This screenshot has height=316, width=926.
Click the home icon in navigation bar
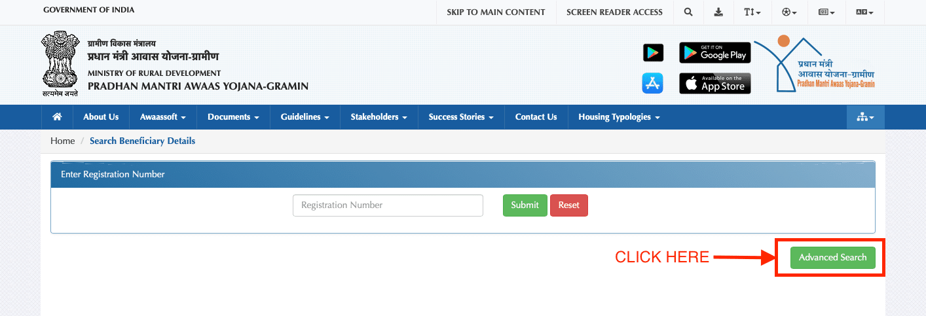click(57, 117)
